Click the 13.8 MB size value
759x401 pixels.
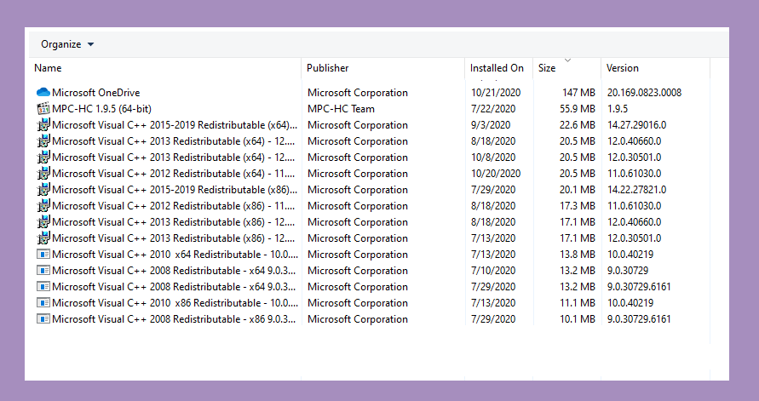(577, 254)
